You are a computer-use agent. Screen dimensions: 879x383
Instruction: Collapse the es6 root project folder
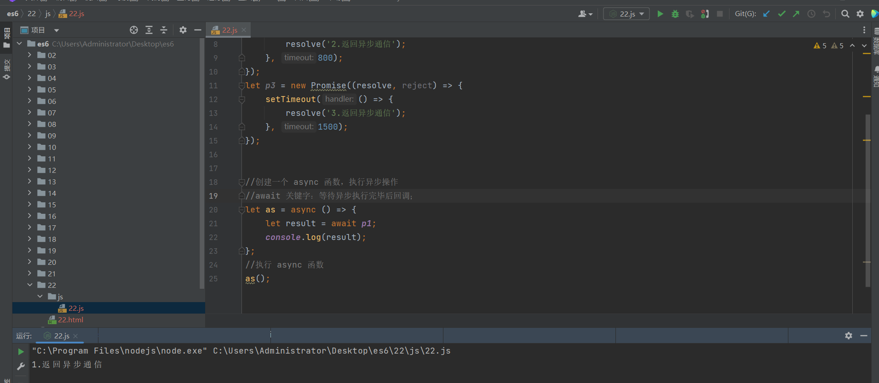(x=19, y=44)
